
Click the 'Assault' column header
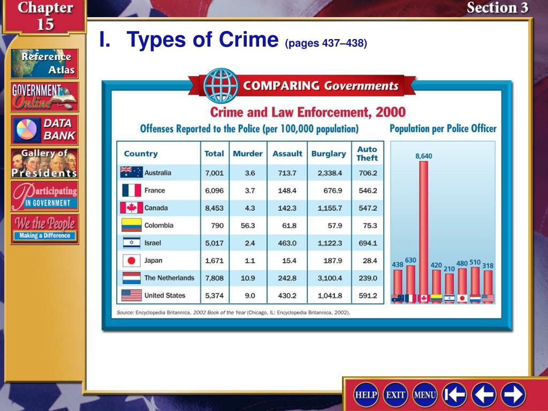coord(287,154)
